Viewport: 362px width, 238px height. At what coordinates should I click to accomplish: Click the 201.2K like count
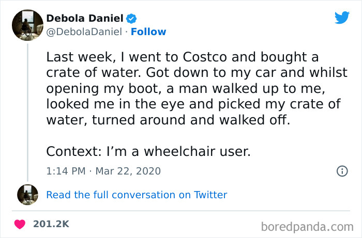51,224
